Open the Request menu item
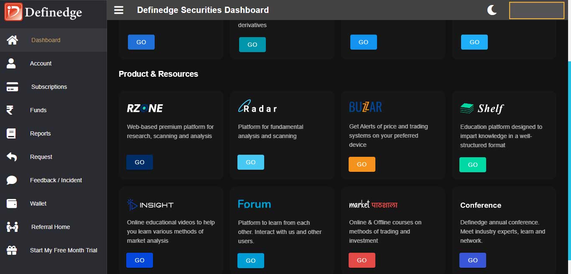This screenshot has width=571, height=274. [x=54, y=157]
